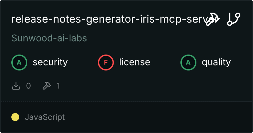Click the git branch icon

[234, 19]
